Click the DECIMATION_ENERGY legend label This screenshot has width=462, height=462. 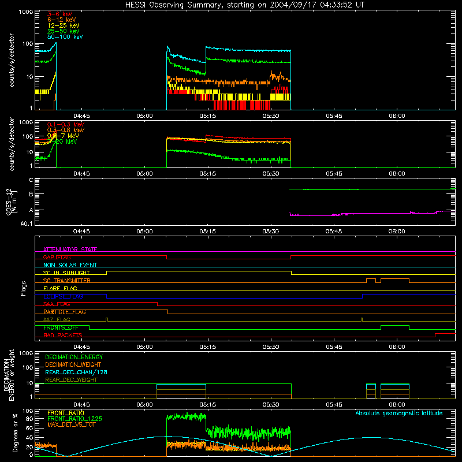74,357
